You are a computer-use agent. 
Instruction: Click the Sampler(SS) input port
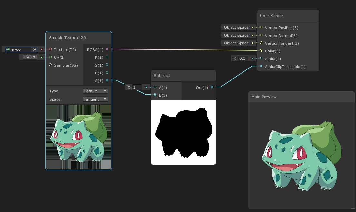coord(50,65)
